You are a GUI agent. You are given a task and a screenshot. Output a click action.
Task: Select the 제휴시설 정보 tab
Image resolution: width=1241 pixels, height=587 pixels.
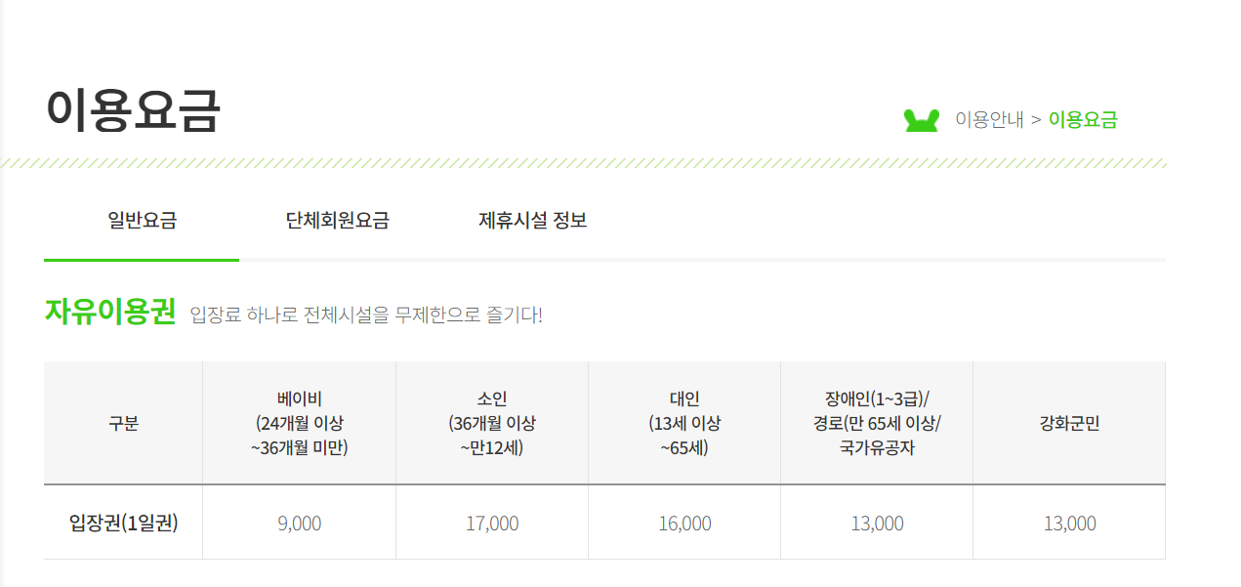[532, 221]
